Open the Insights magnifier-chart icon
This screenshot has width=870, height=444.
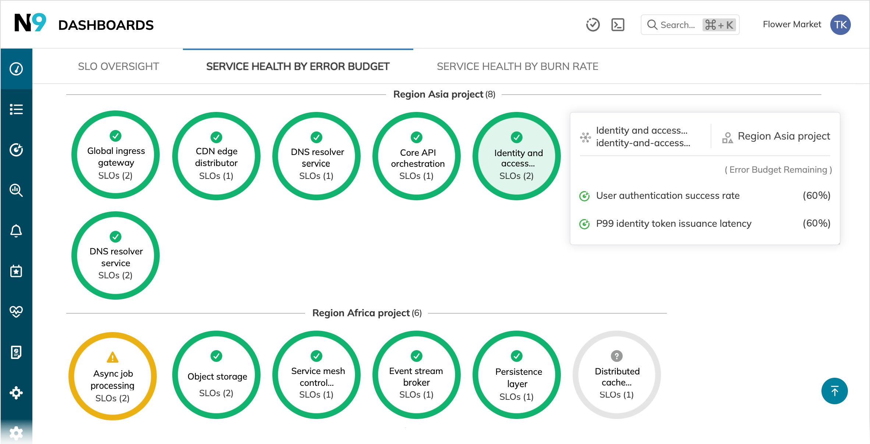[x=16, y=190]
